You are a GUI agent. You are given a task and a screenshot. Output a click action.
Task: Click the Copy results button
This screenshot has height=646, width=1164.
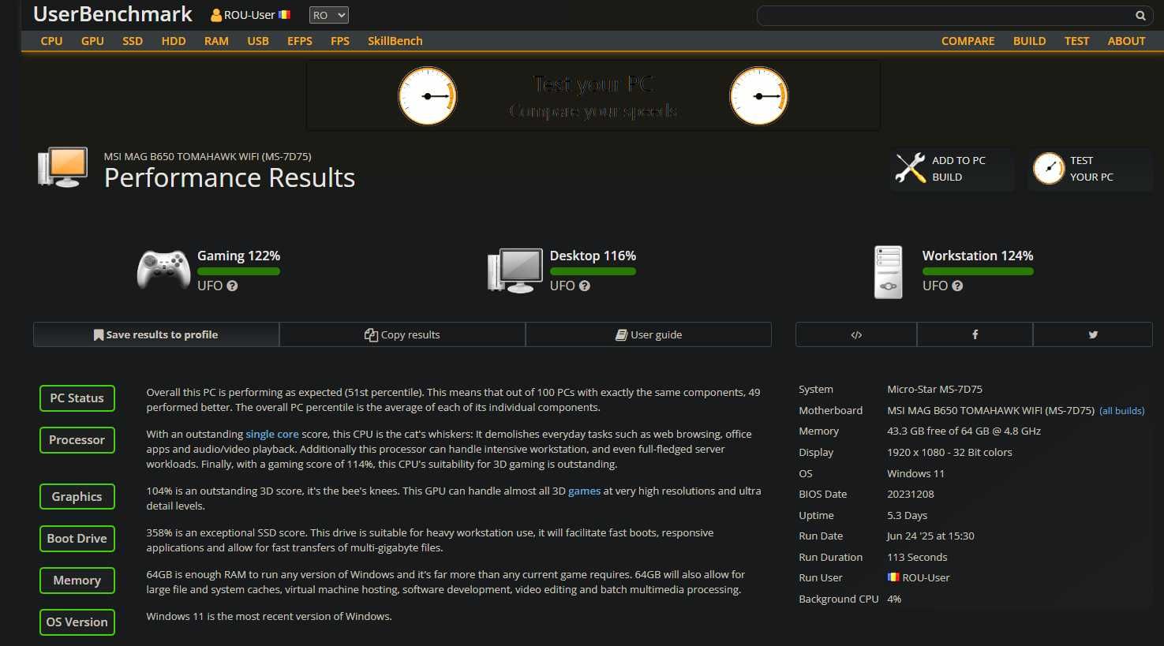(x=402, y=334)
